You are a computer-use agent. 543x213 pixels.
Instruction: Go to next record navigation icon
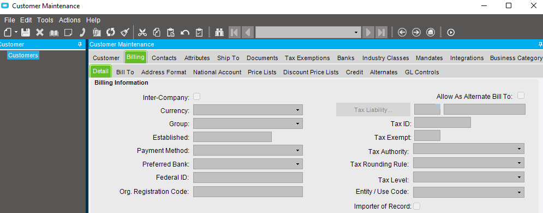tap(368, 32)
